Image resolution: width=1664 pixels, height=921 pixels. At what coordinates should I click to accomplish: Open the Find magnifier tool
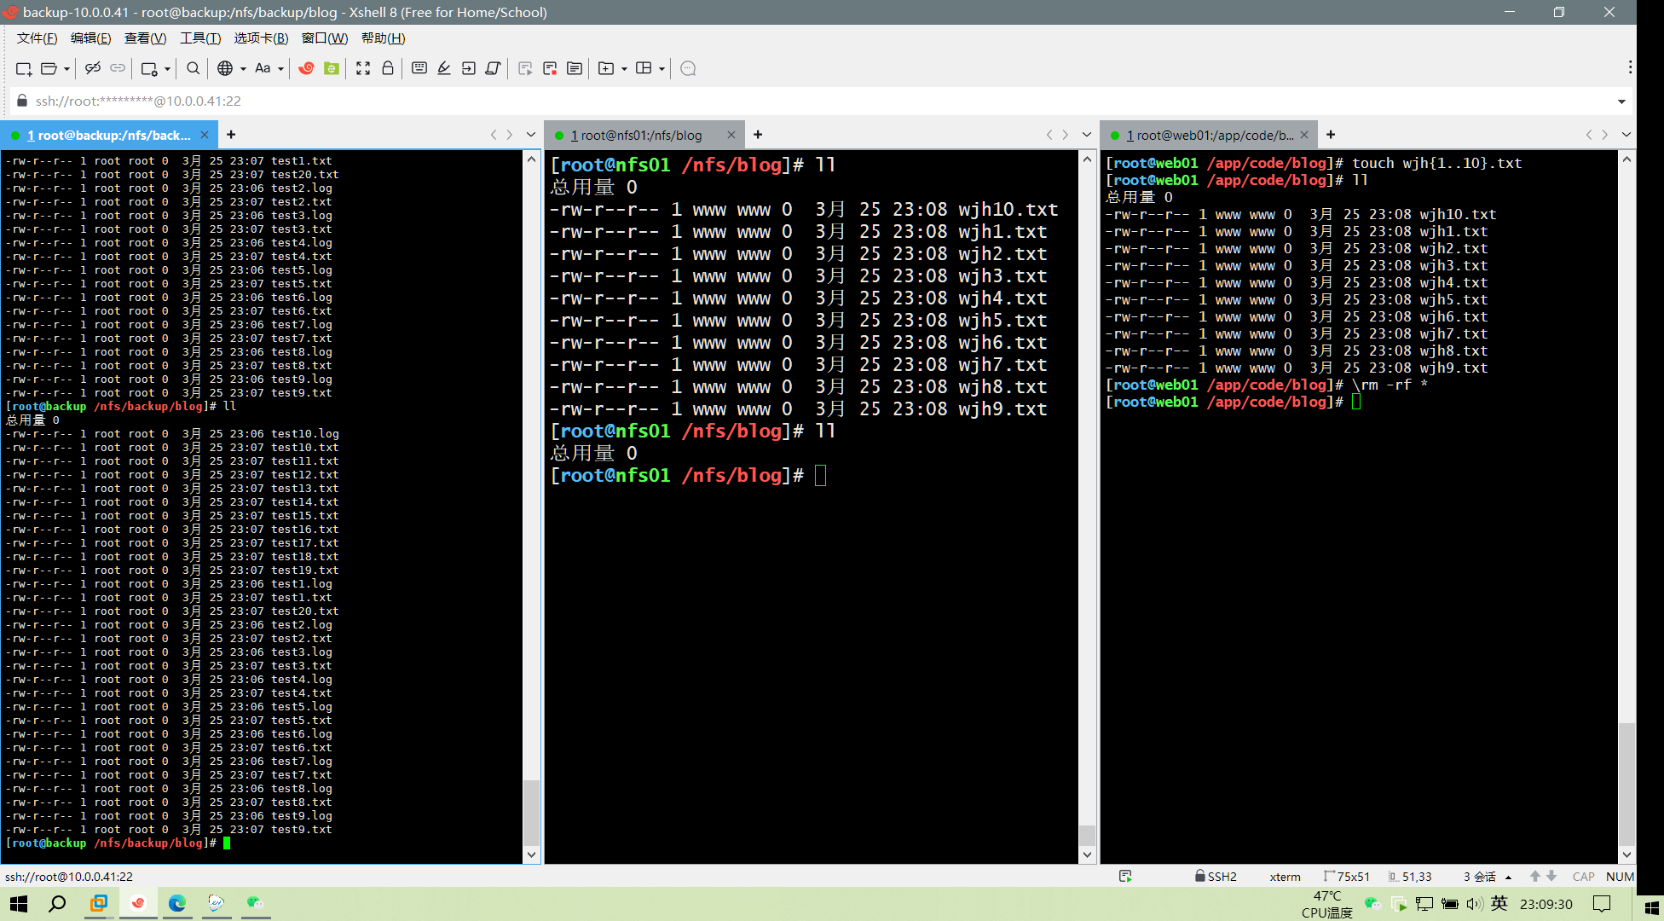pyautogui.click(x=193, y=68)
